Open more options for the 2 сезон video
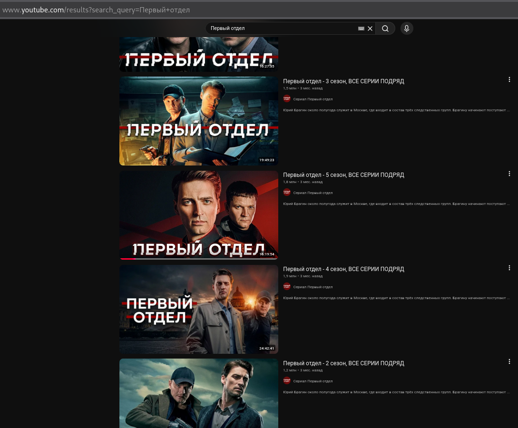Image resolution: width=518 pixels, height=428 pixels. pos(509,361)
